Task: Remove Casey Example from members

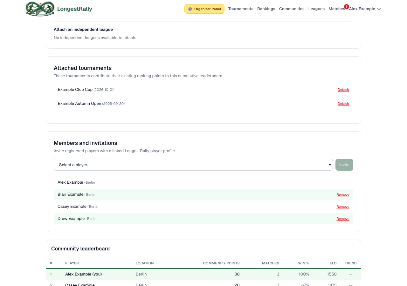Action: [343, 207]
